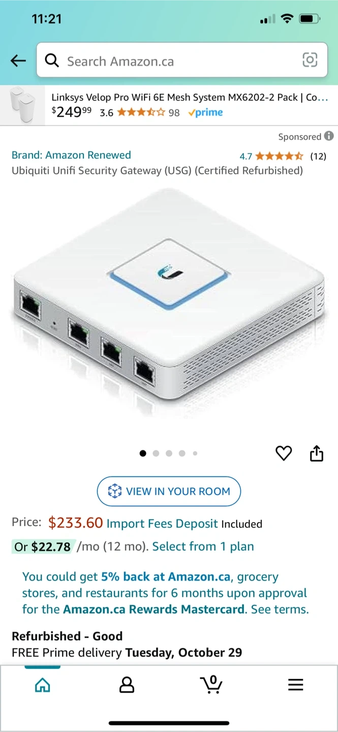
Task: Open the camera lens search icon
Action: click(310, 60)
